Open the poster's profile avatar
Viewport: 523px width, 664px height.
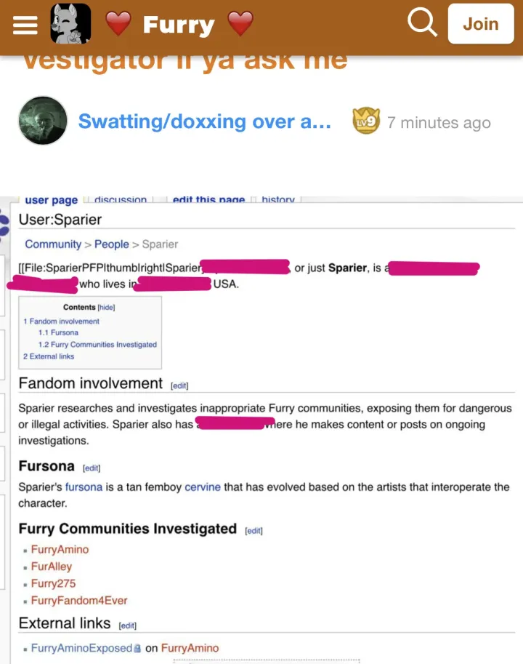click(43, 121)
